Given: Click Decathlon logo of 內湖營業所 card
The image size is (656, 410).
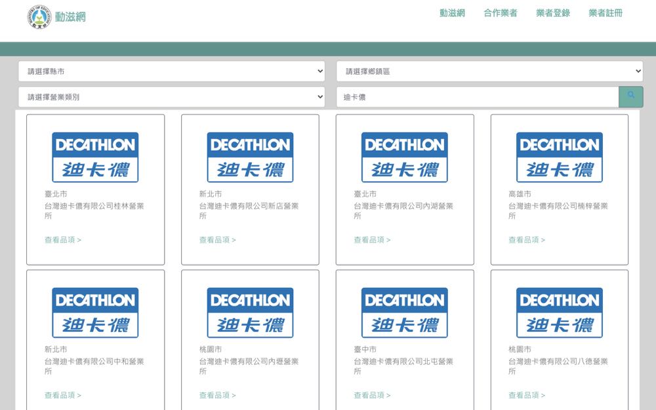Looking at the screenshot, I should tap(405, 157).
